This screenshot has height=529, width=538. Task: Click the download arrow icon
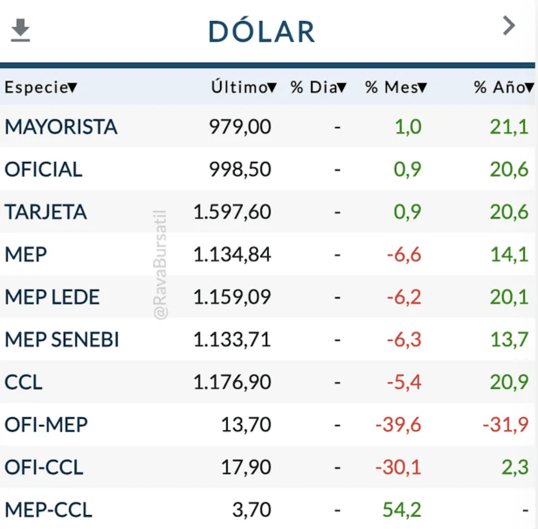click(20, 31)
